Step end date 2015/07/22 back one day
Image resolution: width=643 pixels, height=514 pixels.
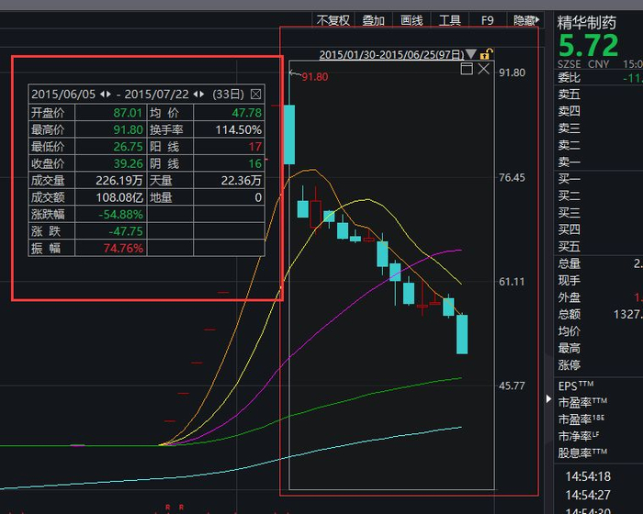tap(196, 95)
